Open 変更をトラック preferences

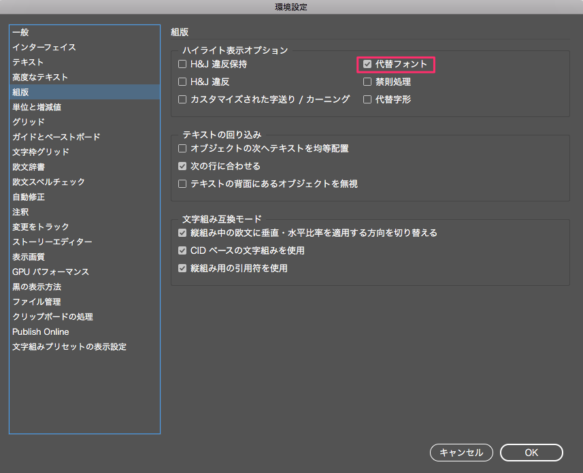click(x=85, y=227)
